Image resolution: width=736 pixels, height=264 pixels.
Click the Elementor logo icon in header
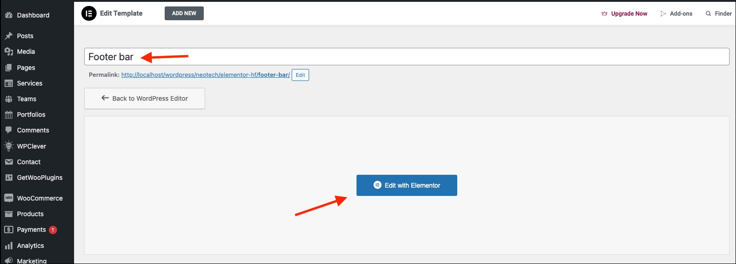point(89,13)
